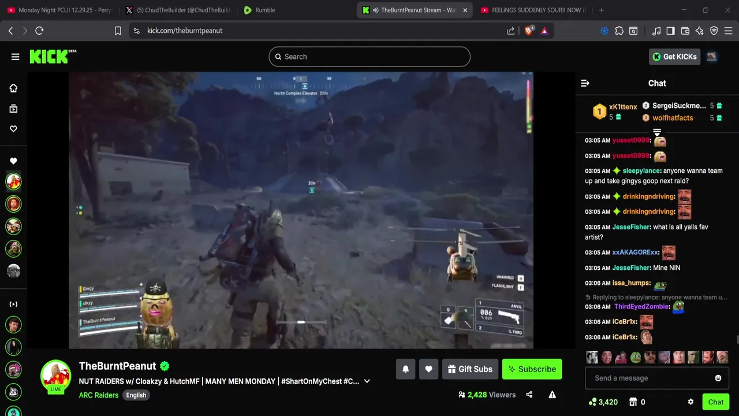The image size is (739, 416).
Task: Switch to the ChudTheBuilder X tab
Action: coord(179,10)
